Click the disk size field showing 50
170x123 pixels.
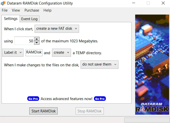(x=24, y=41)
